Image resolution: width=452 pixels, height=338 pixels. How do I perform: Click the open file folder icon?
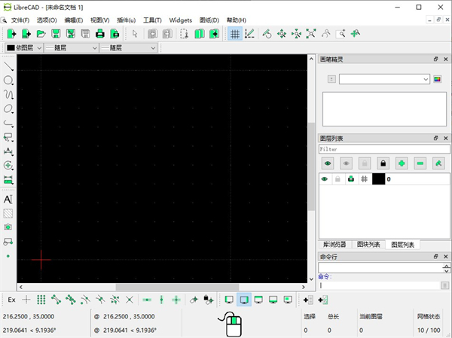click(x=41, y=34)
